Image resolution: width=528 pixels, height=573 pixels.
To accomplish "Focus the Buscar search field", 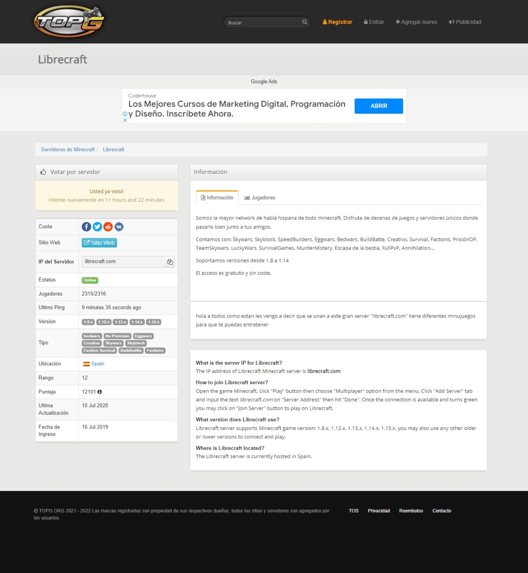I will pos(263,23).
